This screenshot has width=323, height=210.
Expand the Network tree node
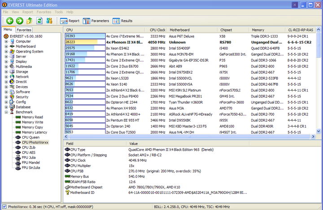point(6,77)
